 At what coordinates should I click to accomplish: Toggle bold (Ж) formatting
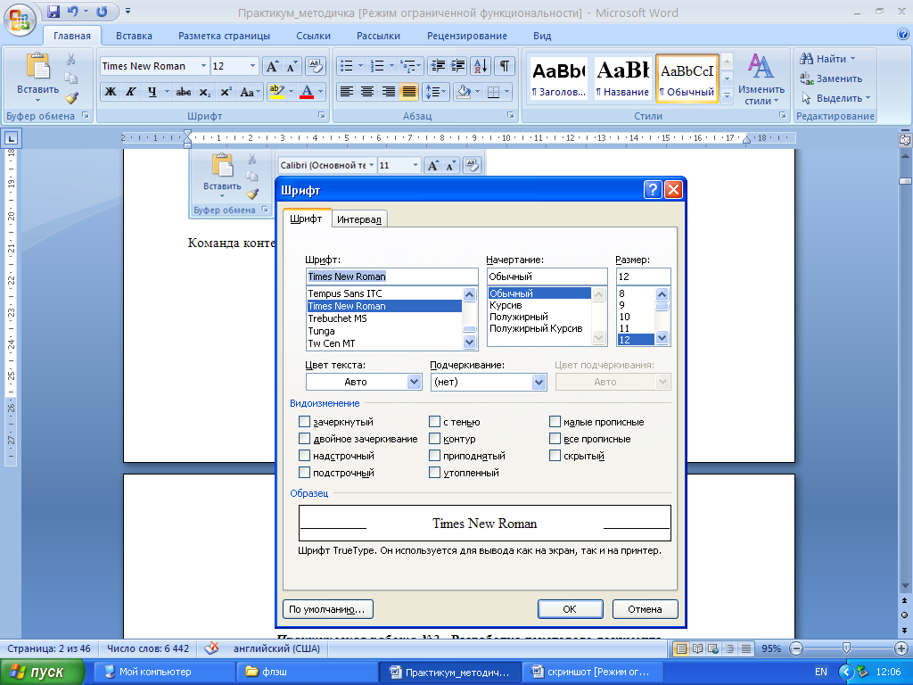[x=110, y=92]
